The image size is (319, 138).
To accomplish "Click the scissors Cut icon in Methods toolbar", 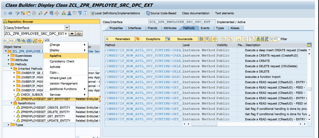I will pyautogui.click(x=239, y=39).
